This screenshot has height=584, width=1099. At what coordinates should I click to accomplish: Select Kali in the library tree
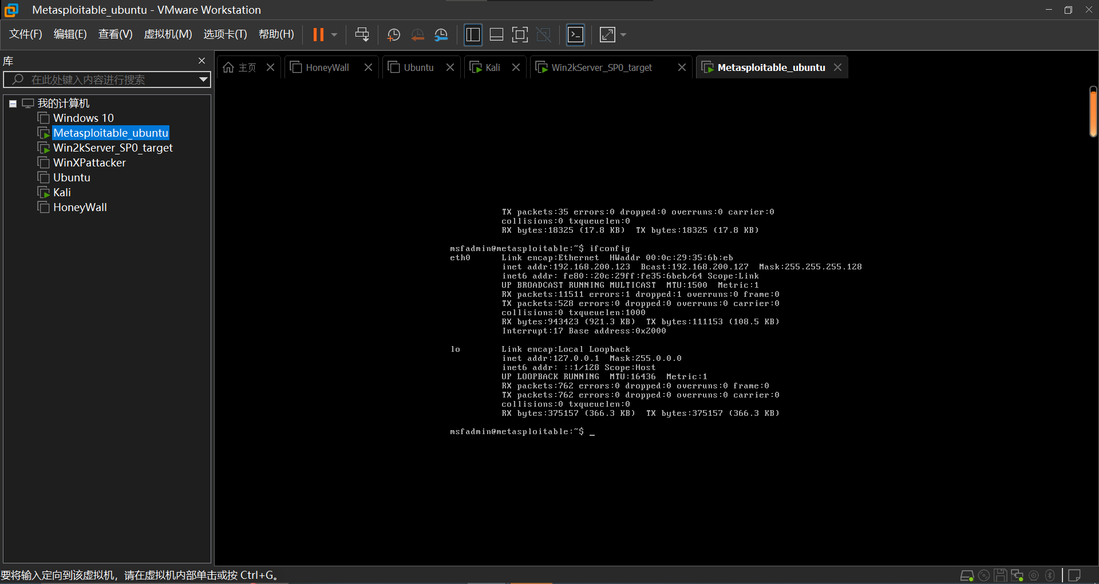(x=62, y=193)
